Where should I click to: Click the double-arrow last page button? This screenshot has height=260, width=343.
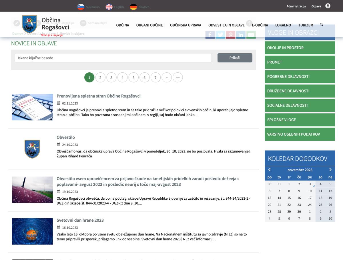coord(178,78)
